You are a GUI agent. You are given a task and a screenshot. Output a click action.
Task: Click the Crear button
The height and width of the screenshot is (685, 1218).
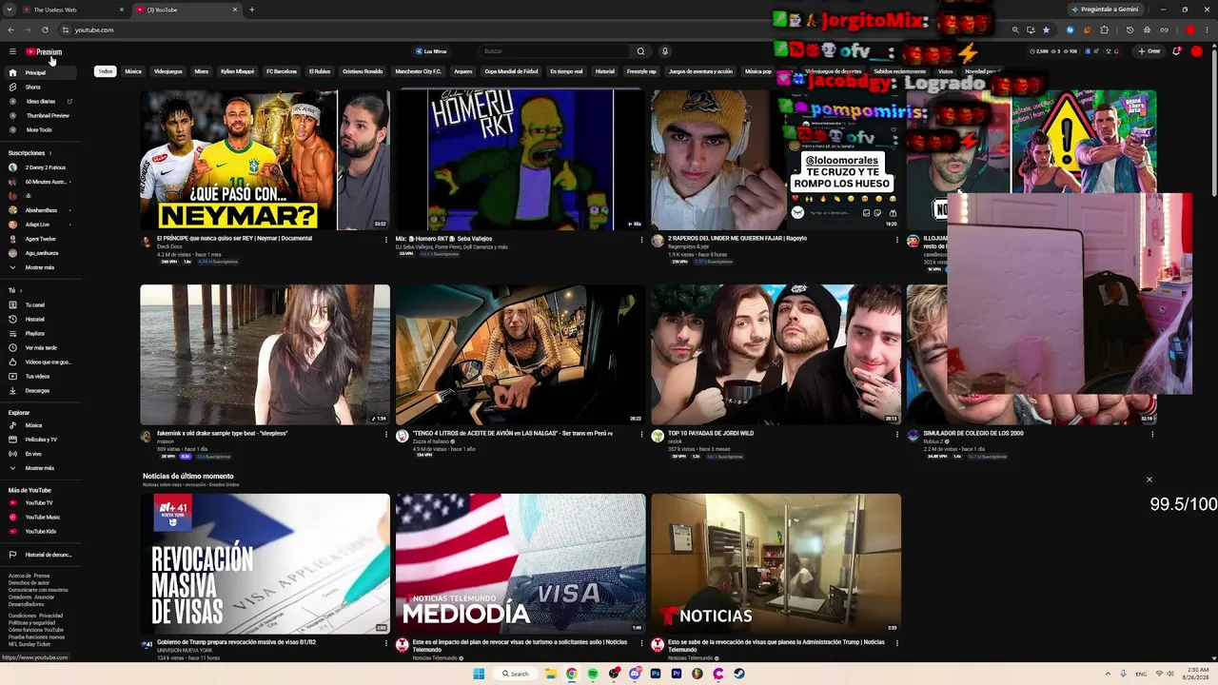point(1149,51)
